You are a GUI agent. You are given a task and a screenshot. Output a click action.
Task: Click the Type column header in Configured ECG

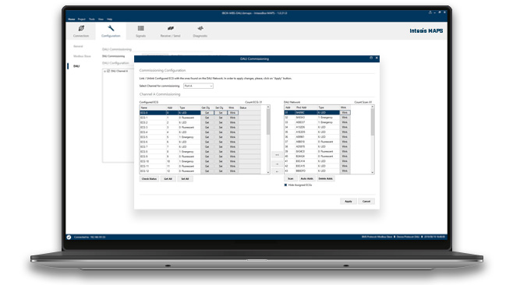(x=189, y=107)
